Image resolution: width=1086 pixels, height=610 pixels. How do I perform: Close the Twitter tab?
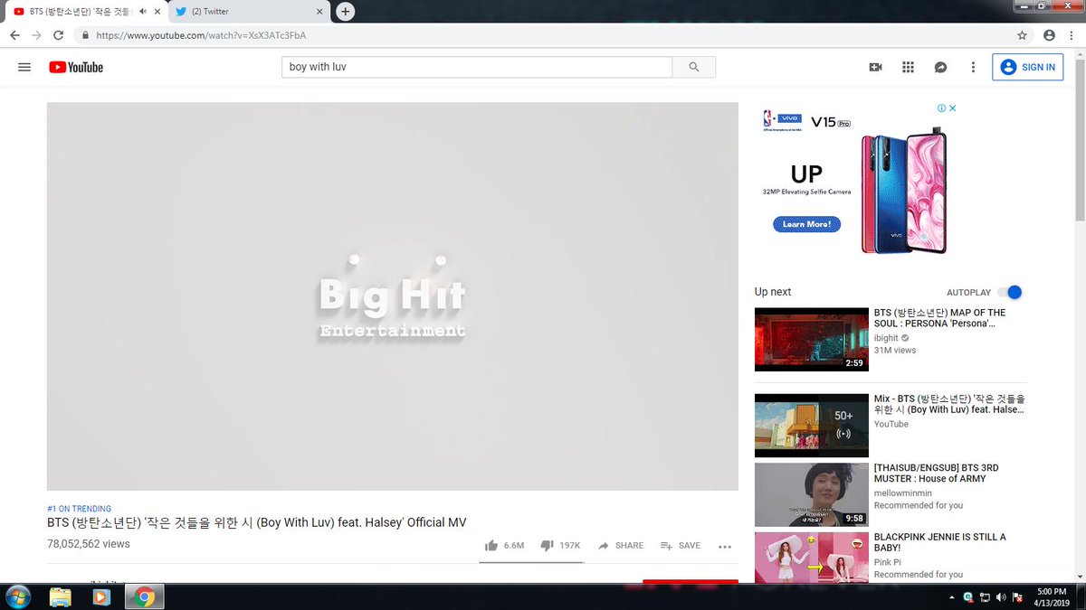320,12
